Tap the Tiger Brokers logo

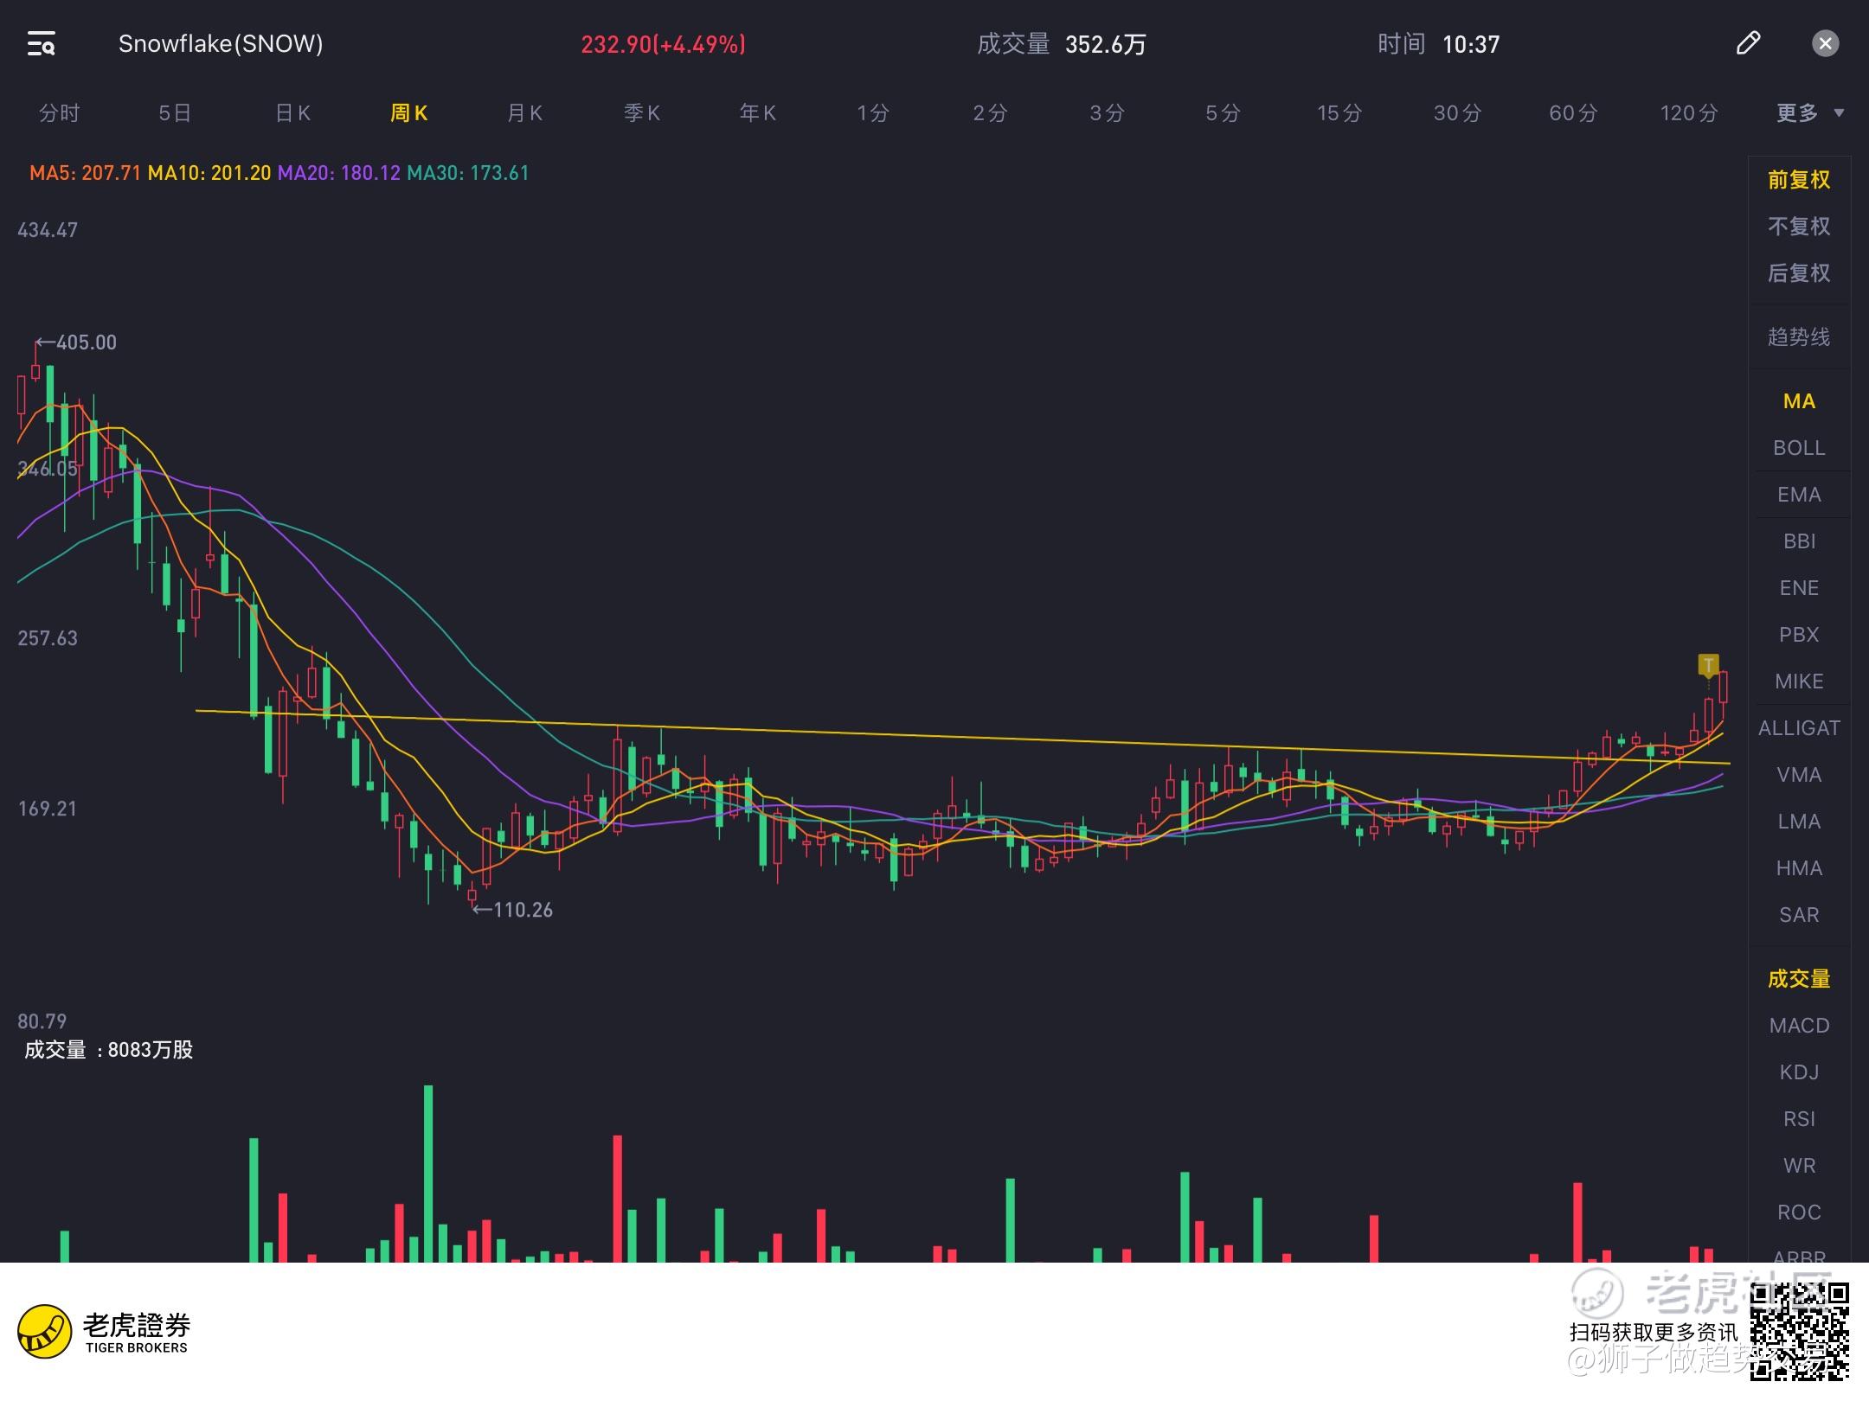point(104,1332)
